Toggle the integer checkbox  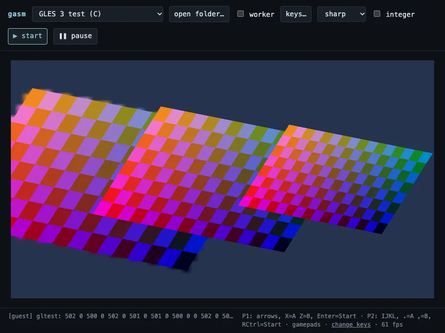coord(377,14)
